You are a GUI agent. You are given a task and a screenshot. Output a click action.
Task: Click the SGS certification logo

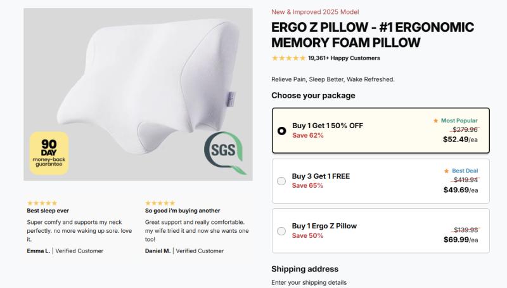coord(225,153)
